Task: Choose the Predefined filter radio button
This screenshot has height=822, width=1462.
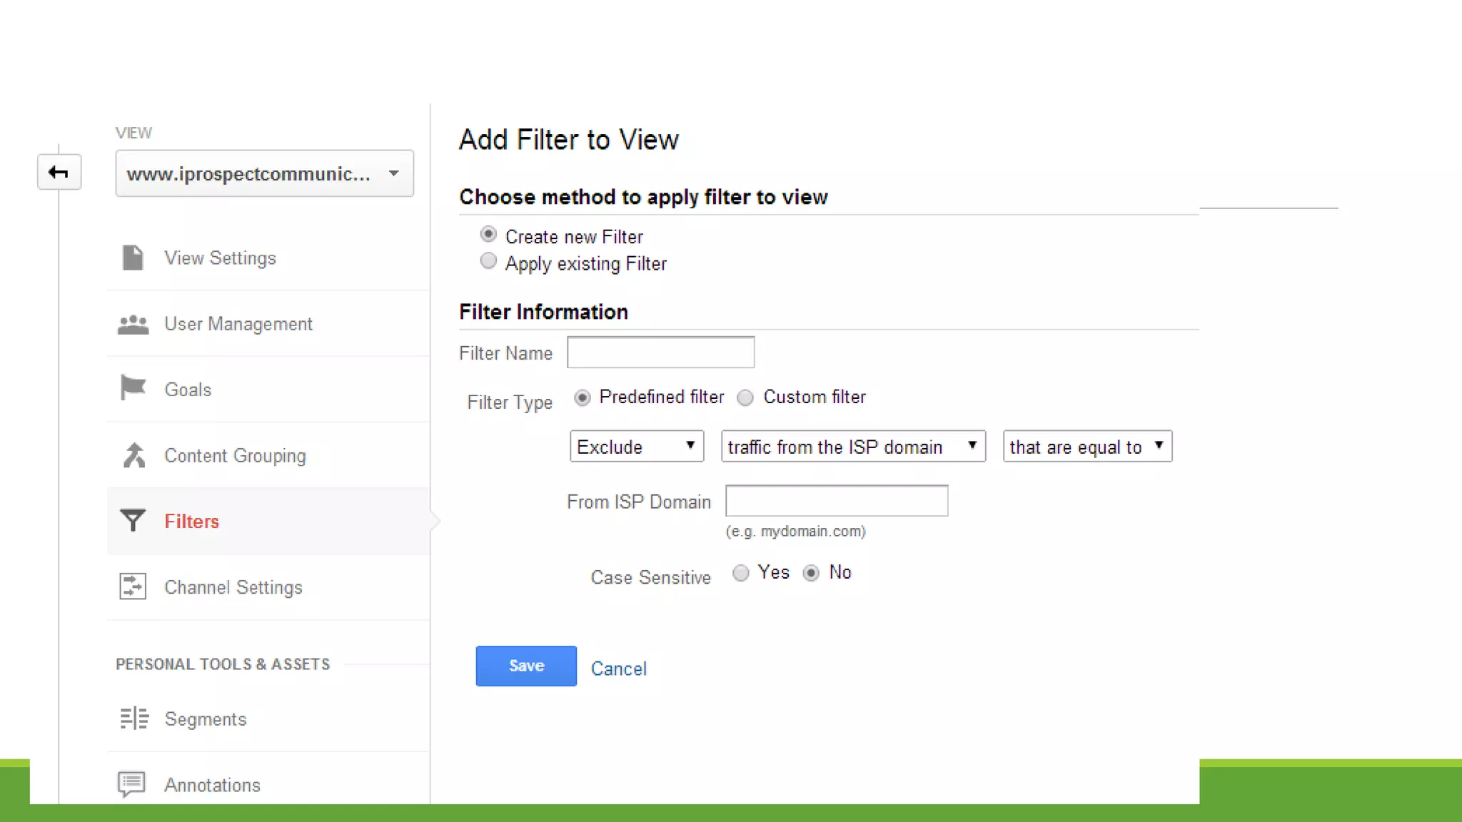Action: tap(583, 398)
